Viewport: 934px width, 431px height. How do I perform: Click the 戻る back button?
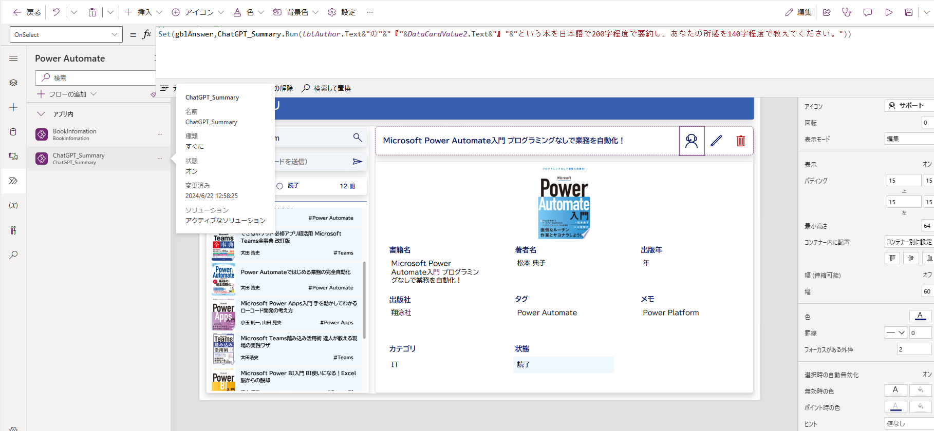[27, 12]
